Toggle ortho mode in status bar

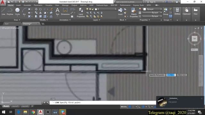point(140,107)
